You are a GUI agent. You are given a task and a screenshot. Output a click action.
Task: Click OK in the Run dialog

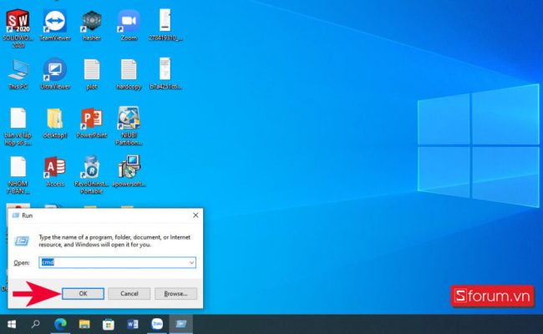pyautogui.click(x=83, y=293)
